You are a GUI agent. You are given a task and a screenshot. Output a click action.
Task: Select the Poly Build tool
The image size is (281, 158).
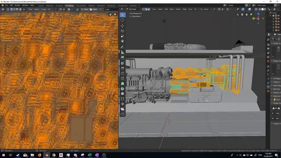(122, 84)
